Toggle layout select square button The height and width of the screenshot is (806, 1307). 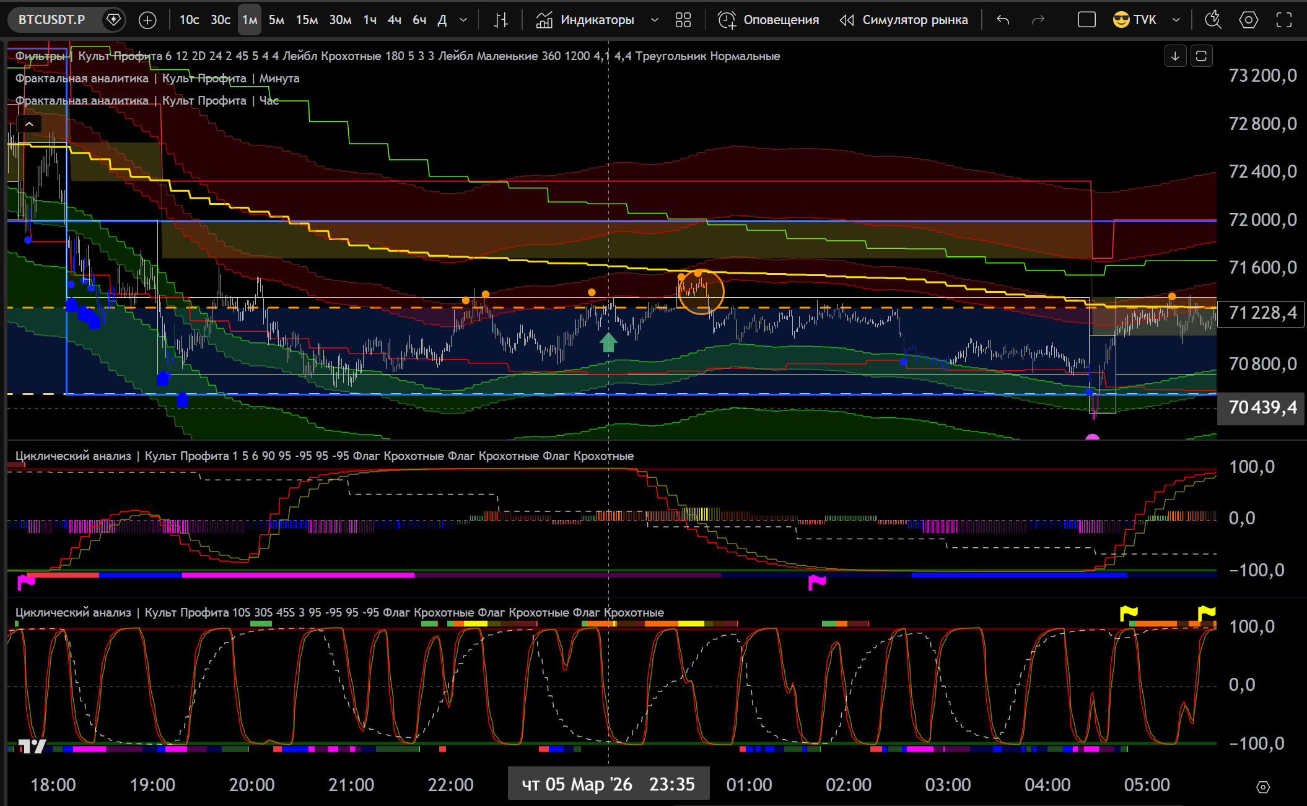[1086, 20]
